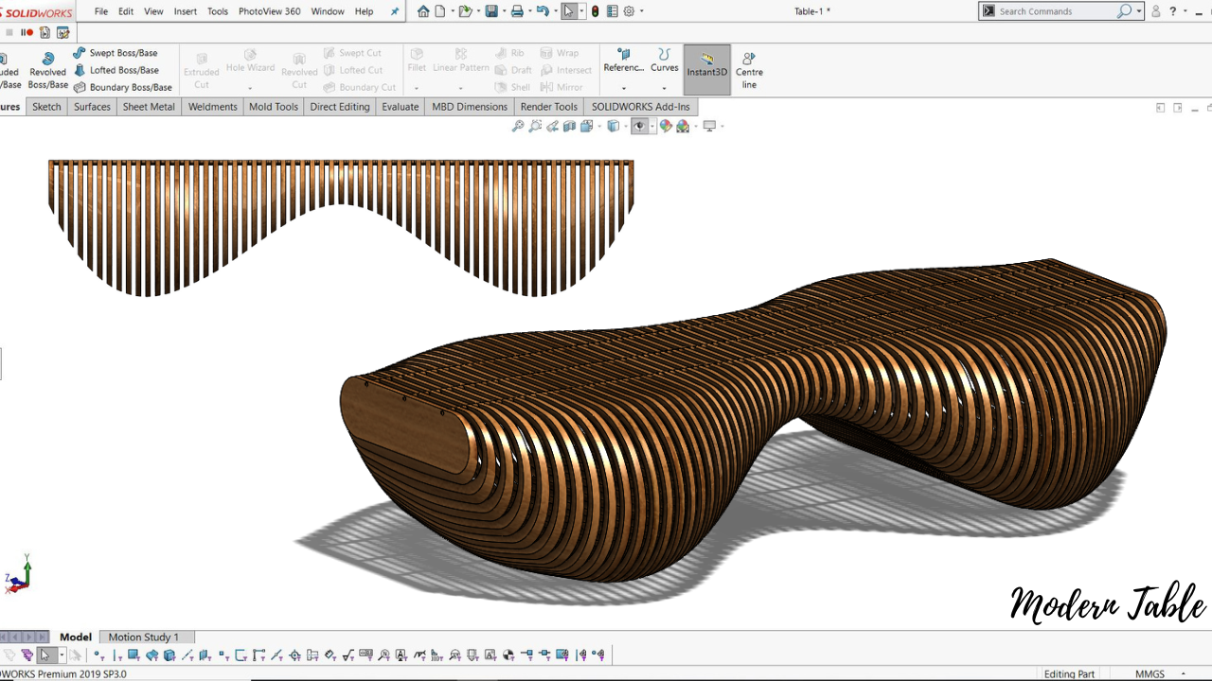
Task: Click Revolved Boss/Base feature
Action: (x=47, y=71)
